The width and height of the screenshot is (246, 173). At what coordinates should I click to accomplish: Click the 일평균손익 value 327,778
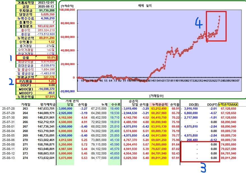point(46,77)
